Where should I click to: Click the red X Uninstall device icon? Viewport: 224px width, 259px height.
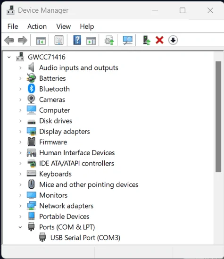point(159,40)
